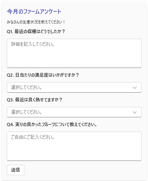Click the 詳細を記入してください placeholder text

coord(33,44)
